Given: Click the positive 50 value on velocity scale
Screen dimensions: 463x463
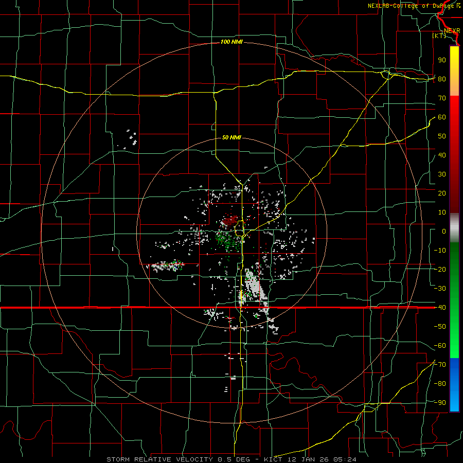Looking at the screenshot, I should 442,136.
